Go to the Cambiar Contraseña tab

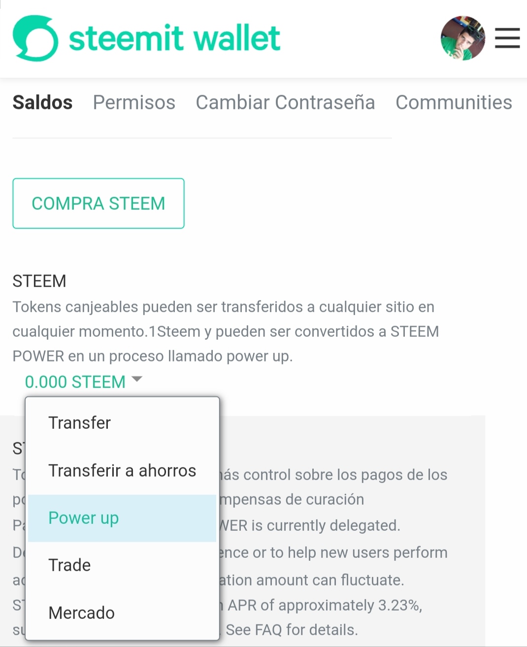tap(285, 102)
